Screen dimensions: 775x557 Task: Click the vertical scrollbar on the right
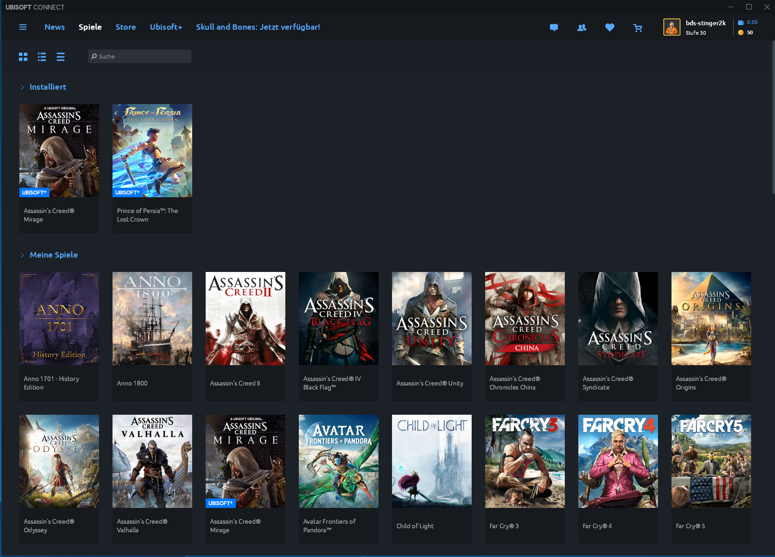(773, 117)
